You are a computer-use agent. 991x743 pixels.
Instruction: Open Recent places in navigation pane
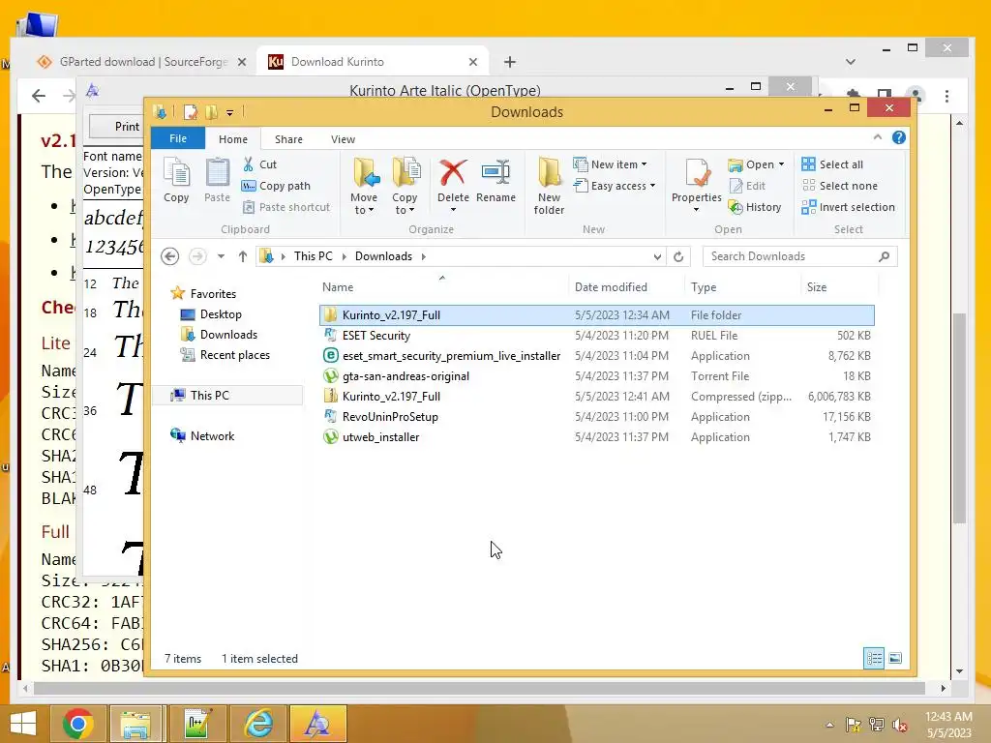[x=225, y=355]
